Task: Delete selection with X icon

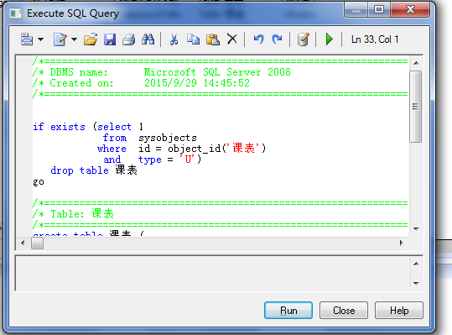Action: click(x=232, y=39)
